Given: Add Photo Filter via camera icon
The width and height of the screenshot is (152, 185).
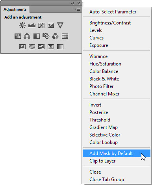Looking at the screenshot, I should click(46, 36).
